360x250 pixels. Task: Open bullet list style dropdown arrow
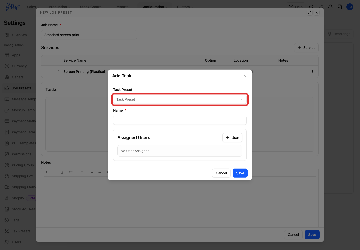(87, 172)
